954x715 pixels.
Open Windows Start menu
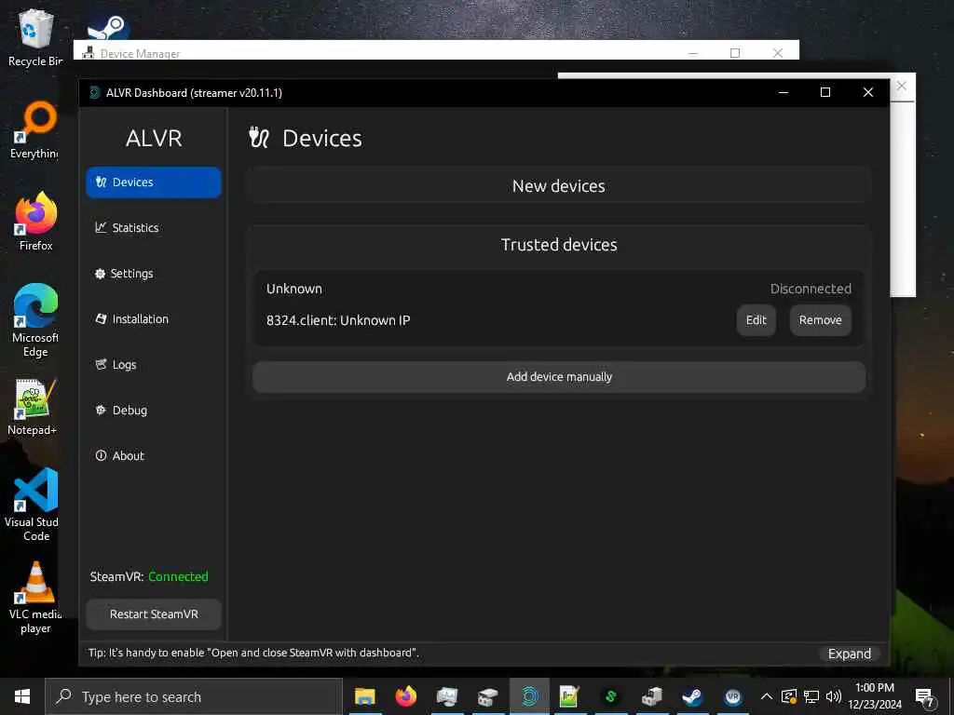point(22,696)
